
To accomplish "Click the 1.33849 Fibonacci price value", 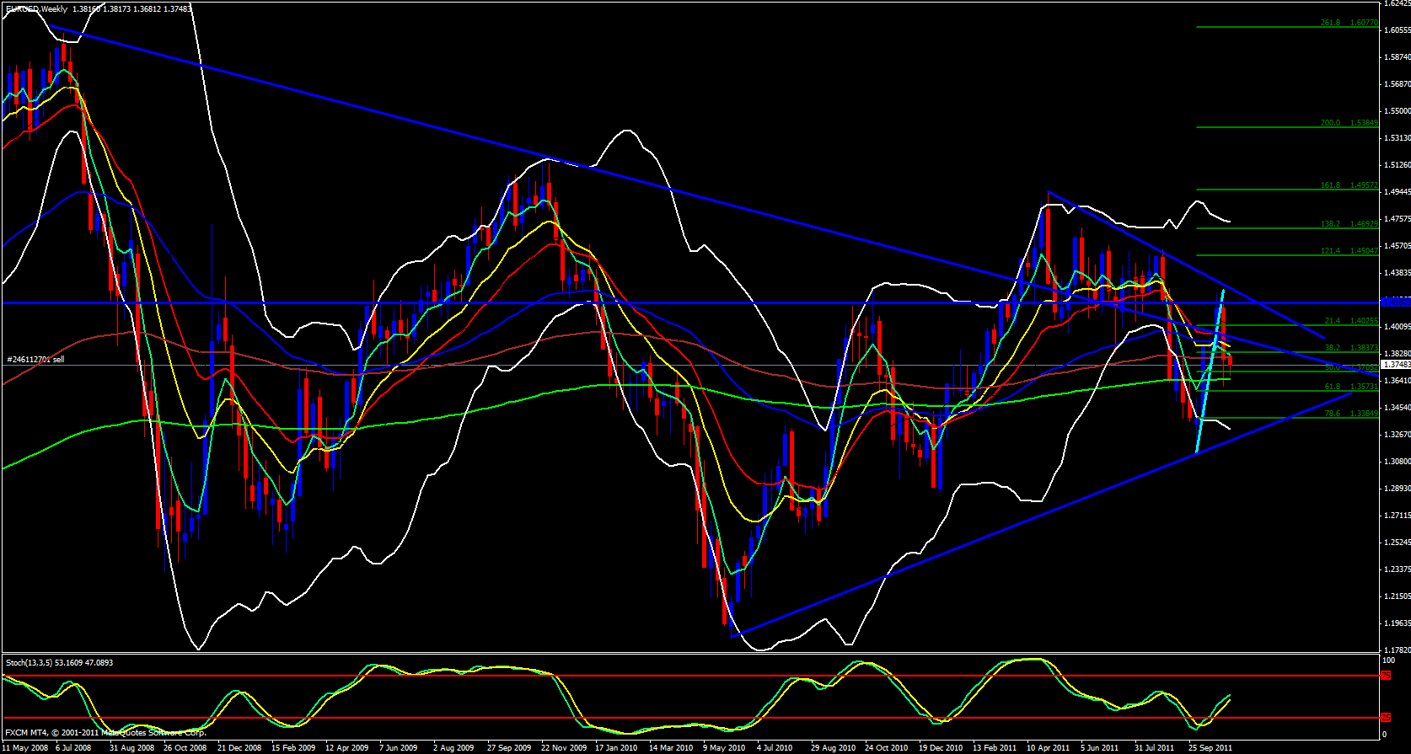I will 1364,414.
